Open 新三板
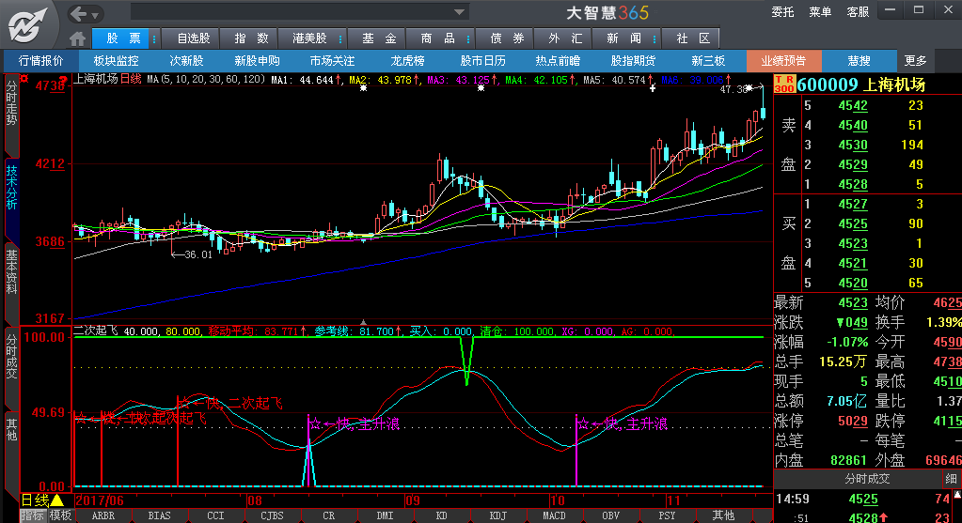Viewport: 962px width, 523px height. tap(708, 61)
